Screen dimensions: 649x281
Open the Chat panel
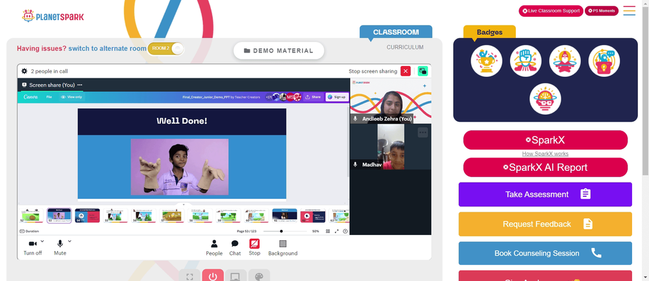tap(235, 247)
